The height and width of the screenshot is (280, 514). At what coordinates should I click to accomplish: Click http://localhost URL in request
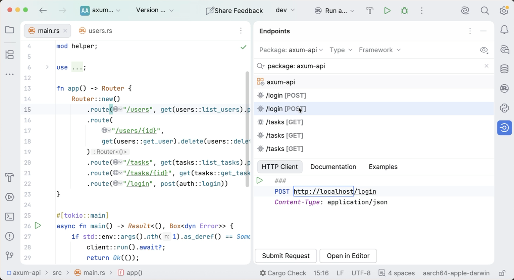pos(323,191)
